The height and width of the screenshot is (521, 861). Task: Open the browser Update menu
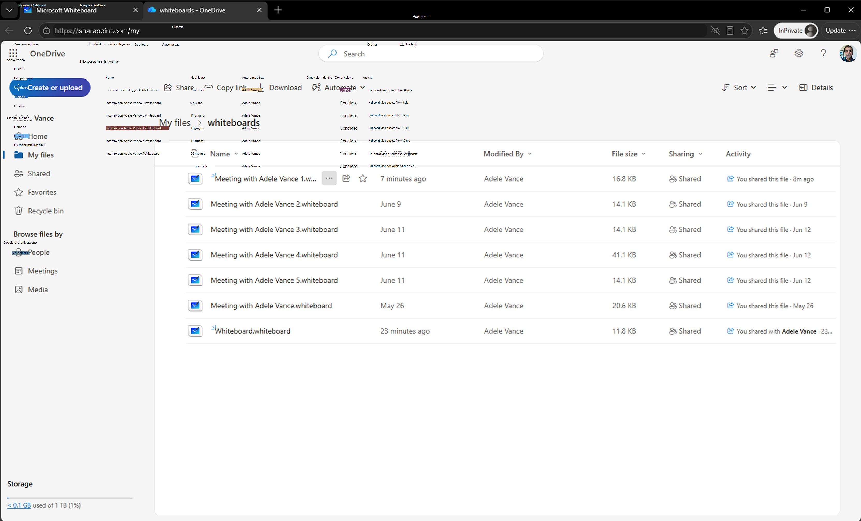(x=840, y=30)
